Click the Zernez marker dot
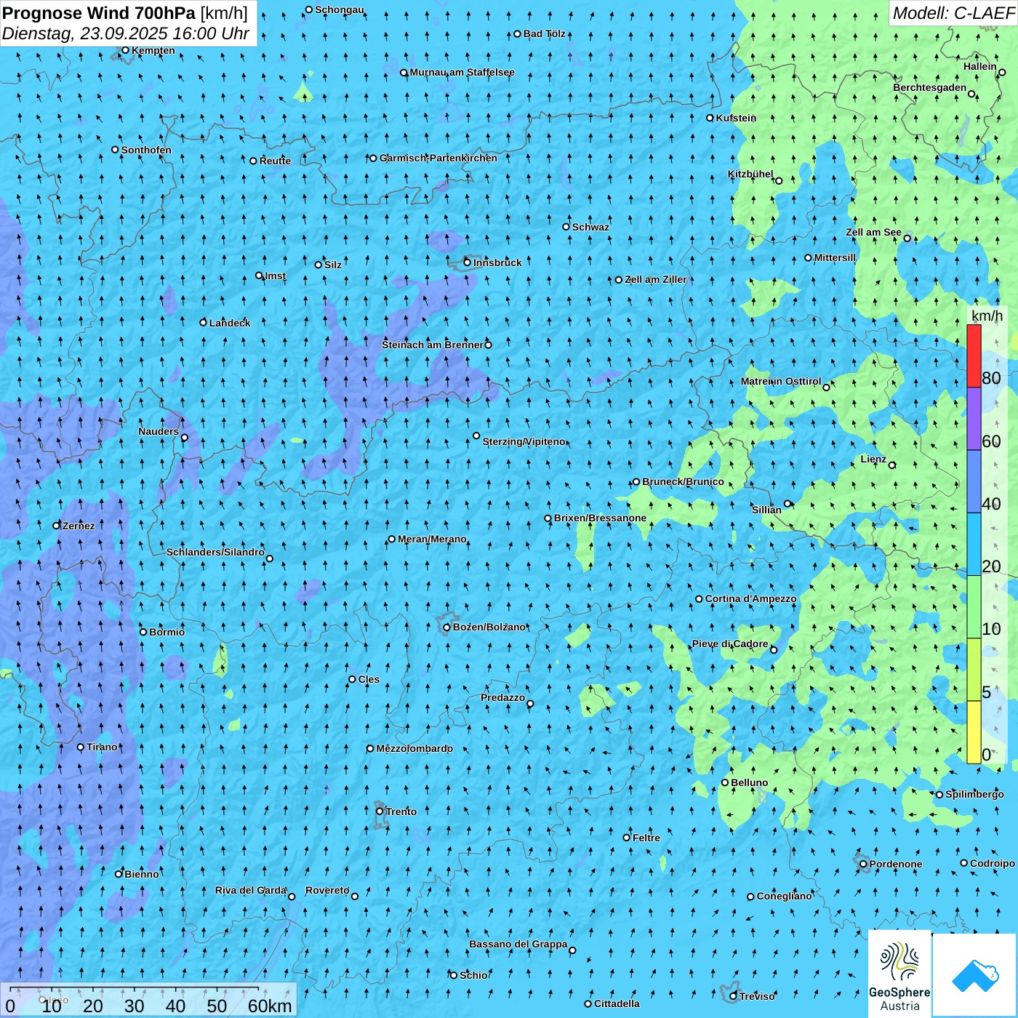Image resolution: width=1018 pixels, height=1018 pixels. coord(57,526)
